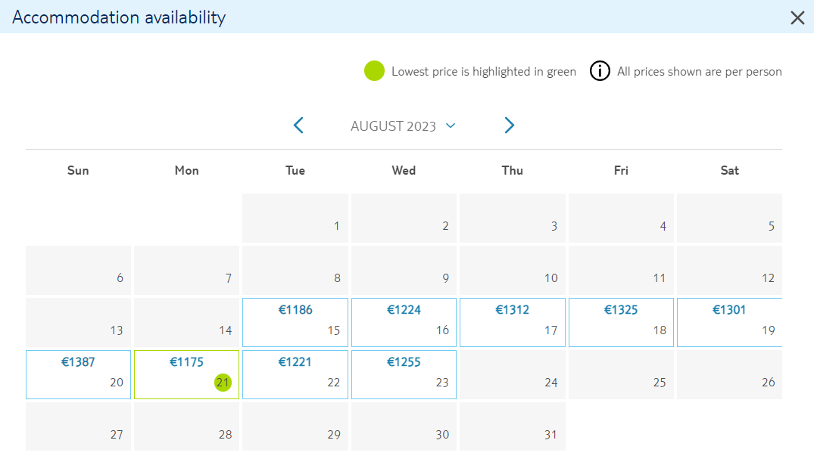The height and width of the screenshot is (465, 814).
Task: Select August 21 priced €1175
Action: (186, 374)
